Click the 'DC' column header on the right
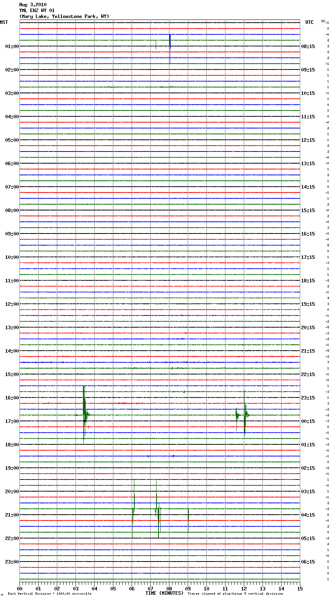The height and width of the screenshot is (599, 331). pyautogui.click(x=323, y=21)
